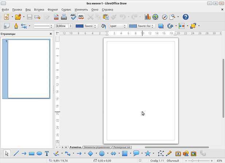Toggle automatic spell checking ABC button
The height and width of the screenshot is (163, 225).
81,17
